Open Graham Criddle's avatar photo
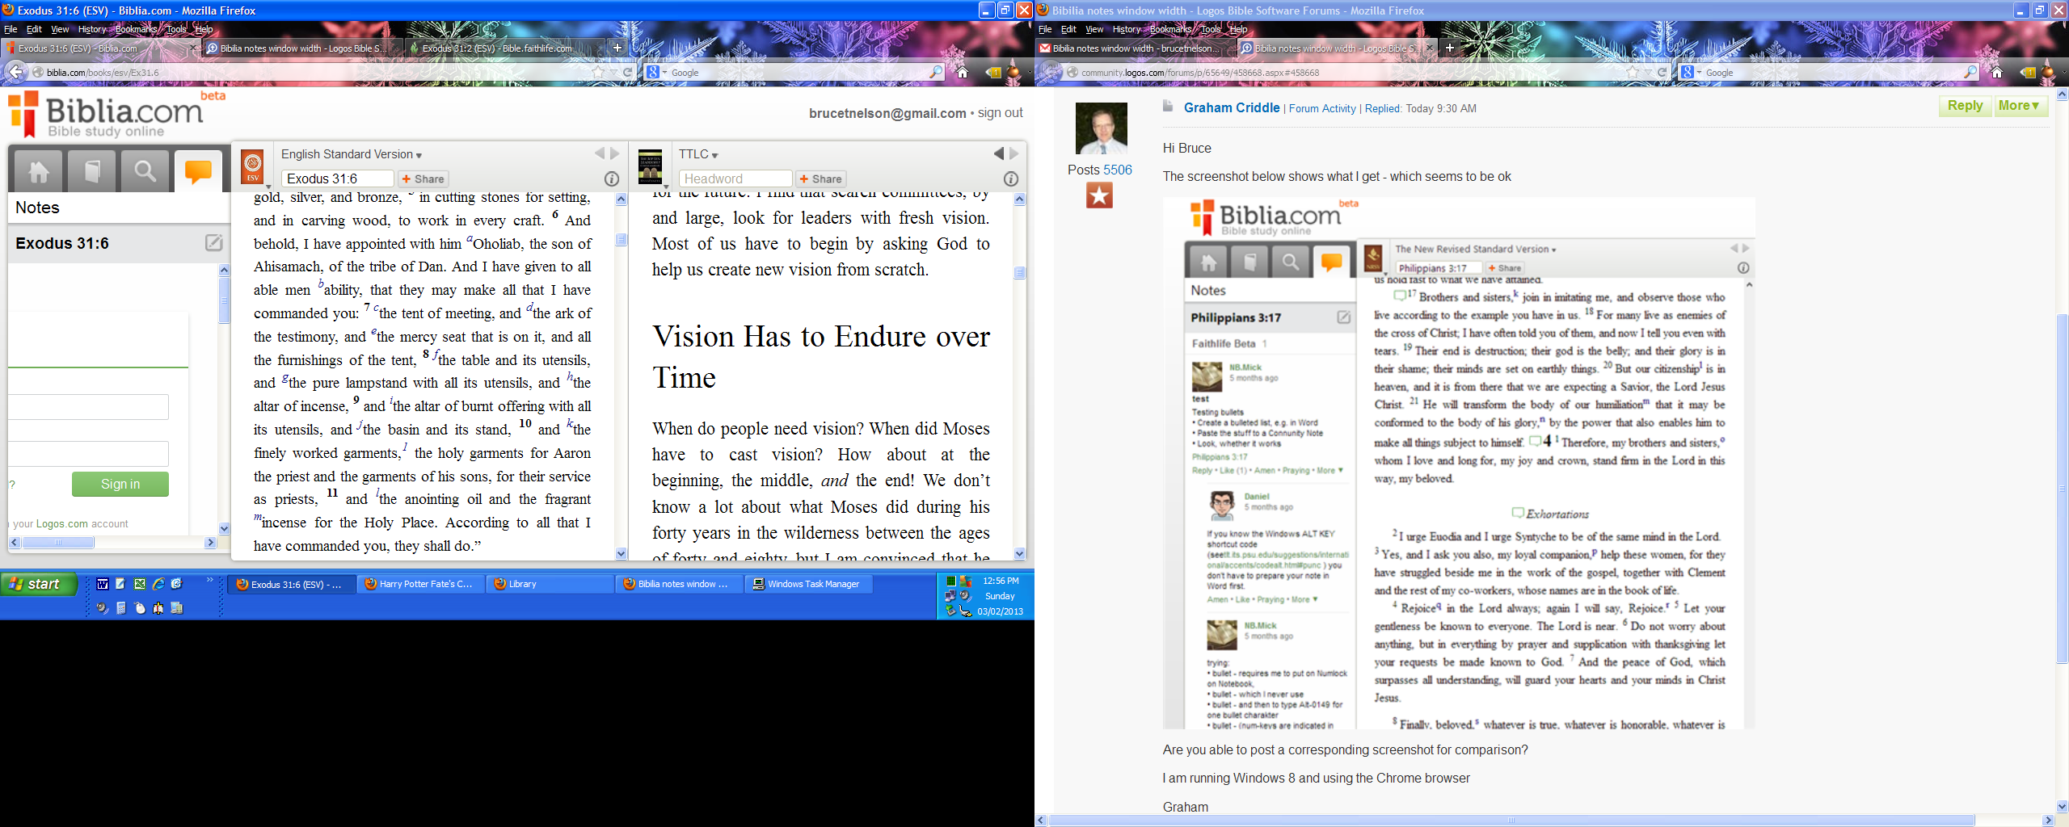The image size is (2069, 827). (x=1101, y=128)
